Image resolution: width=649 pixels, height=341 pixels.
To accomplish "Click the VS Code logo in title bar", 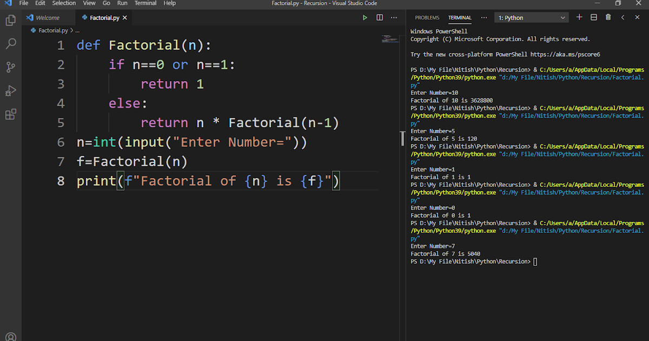I will tap(8, 3).
